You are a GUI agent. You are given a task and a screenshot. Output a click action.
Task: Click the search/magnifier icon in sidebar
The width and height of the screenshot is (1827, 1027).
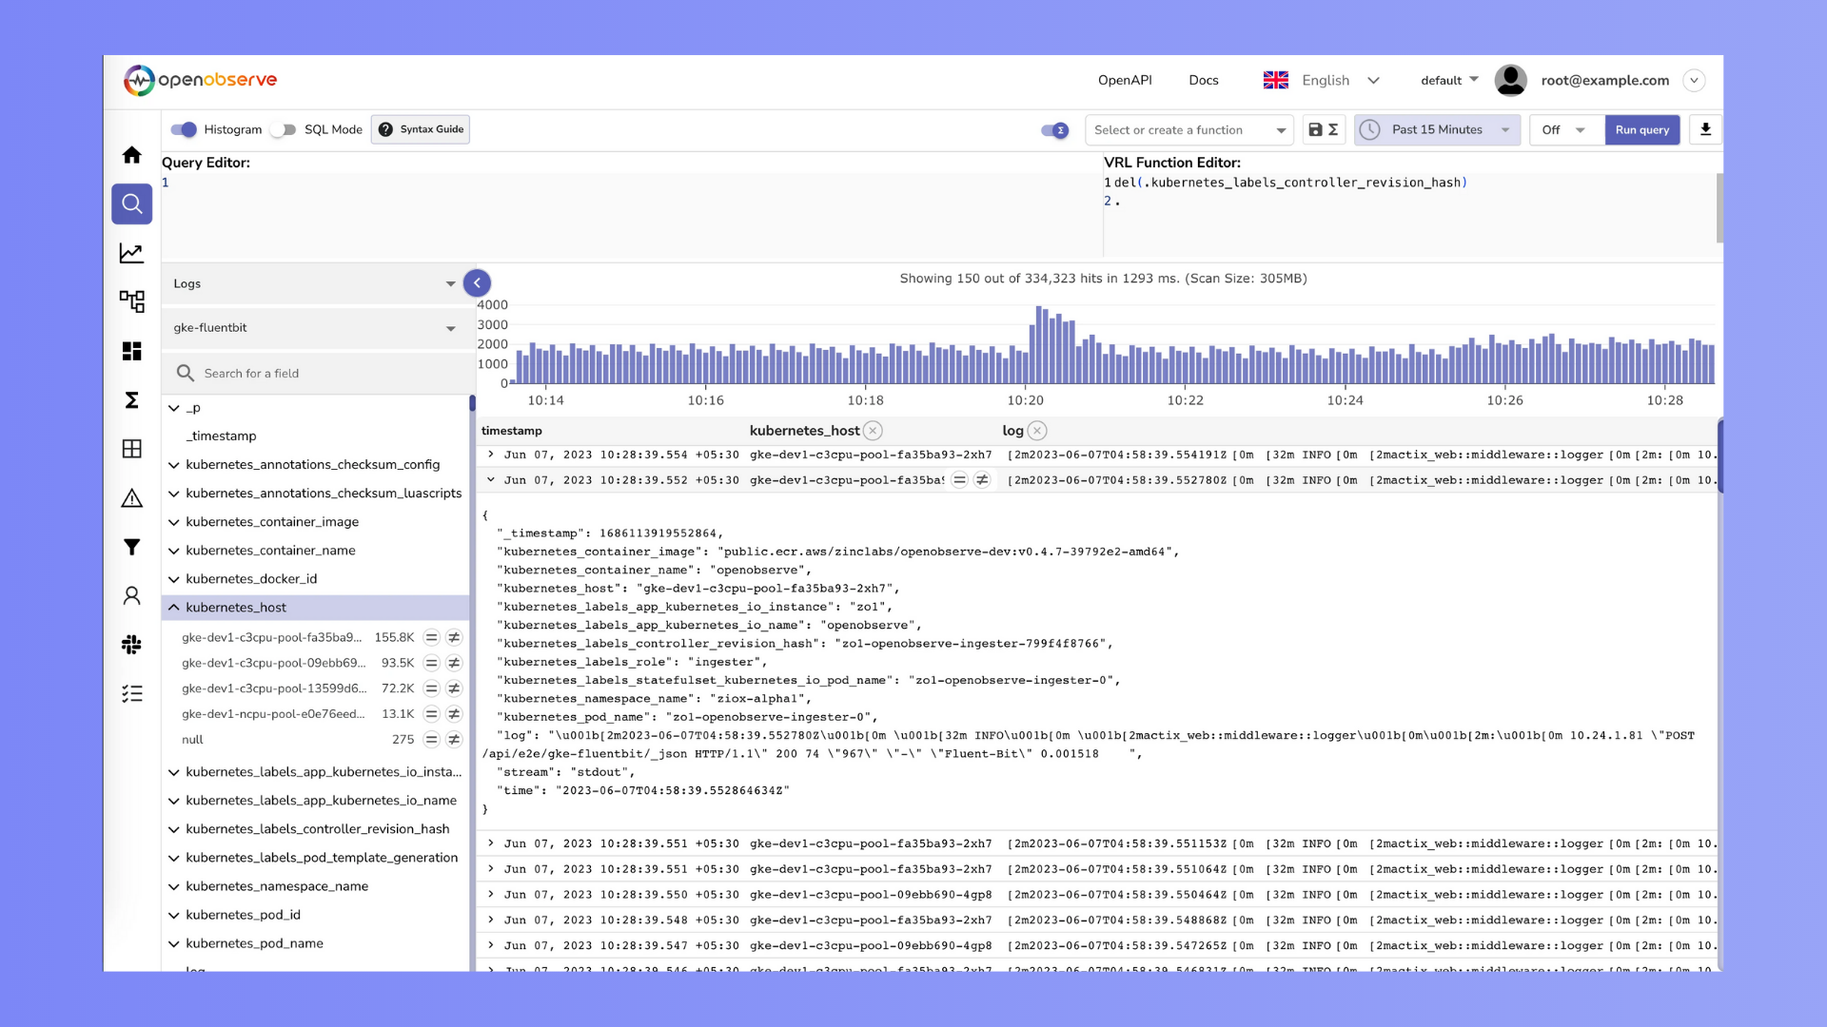[131, 203]
